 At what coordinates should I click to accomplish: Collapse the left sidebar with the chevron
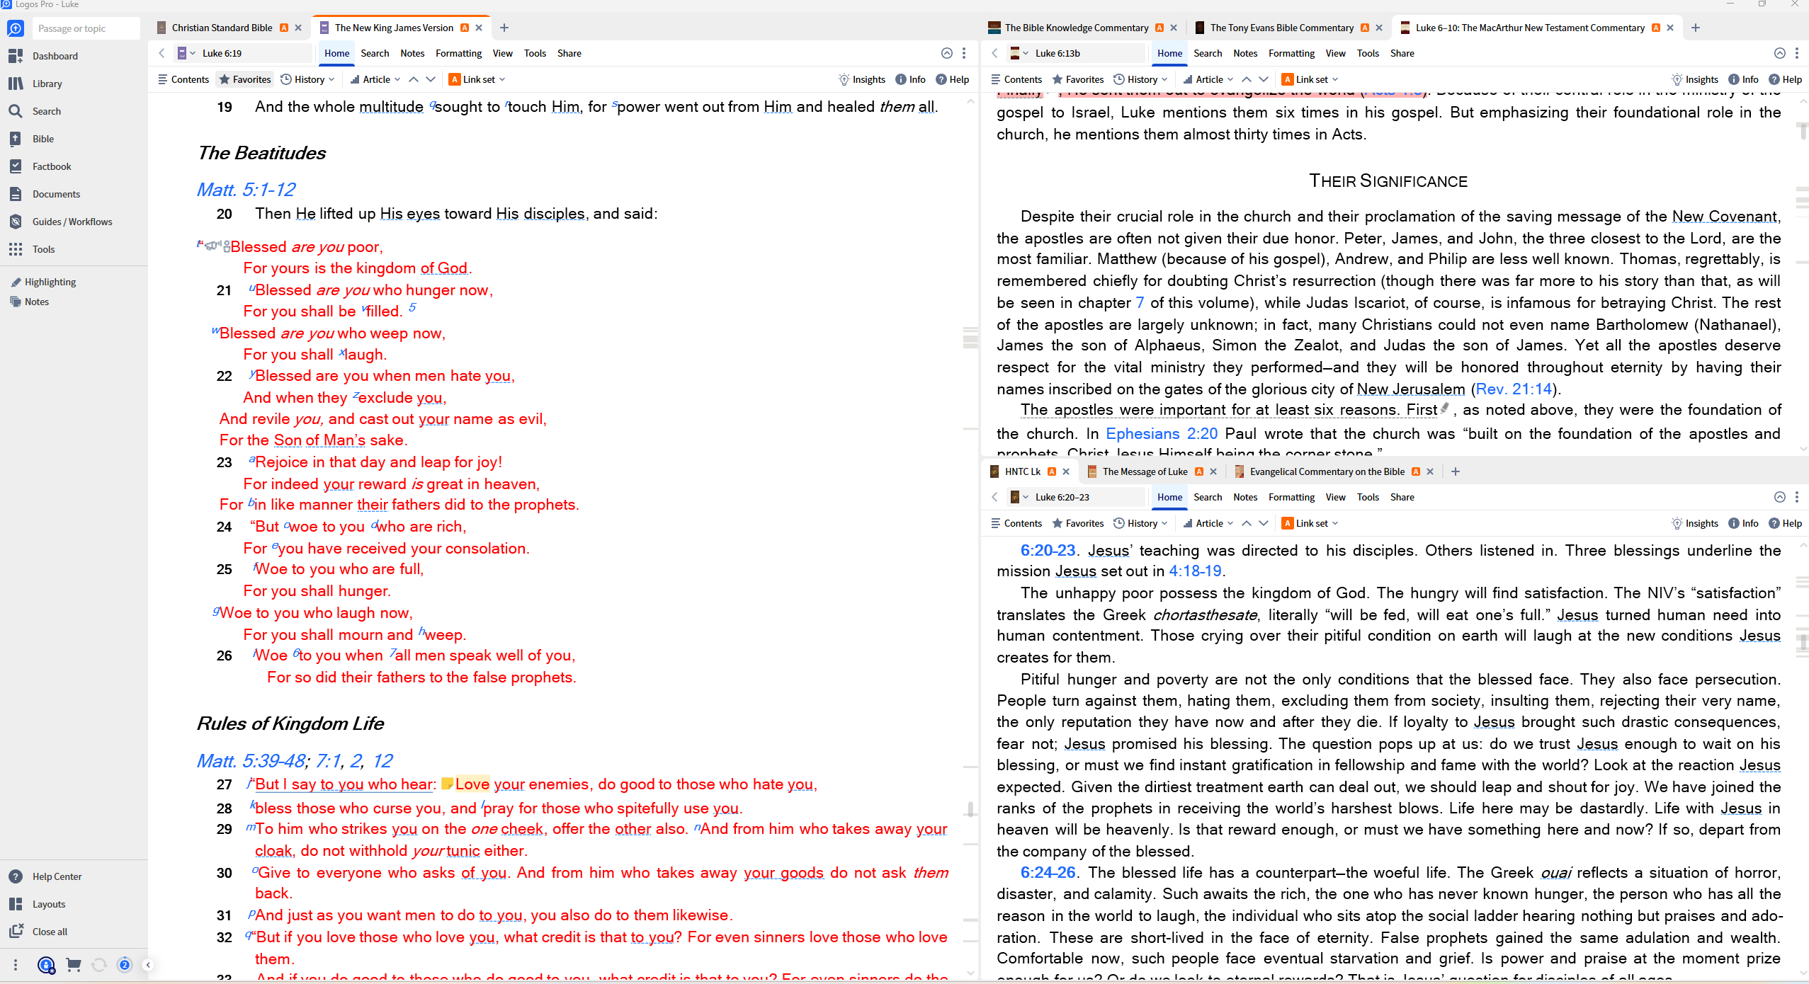148,965
